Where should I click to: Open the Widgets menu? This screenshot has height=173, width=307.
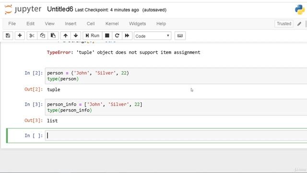pos(138,24)
